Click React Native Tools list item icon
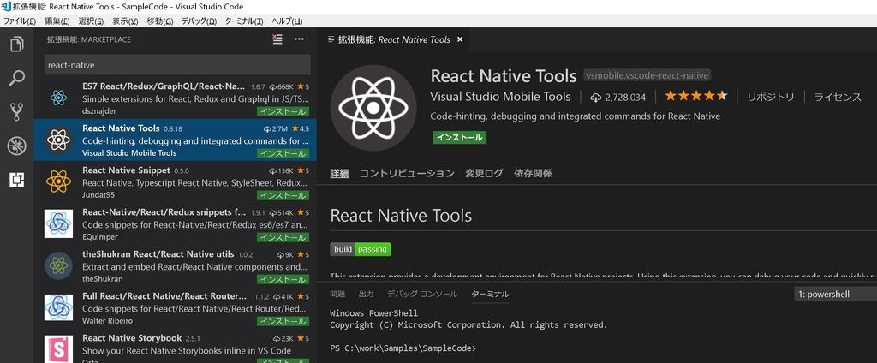 [x=58, y=140]
